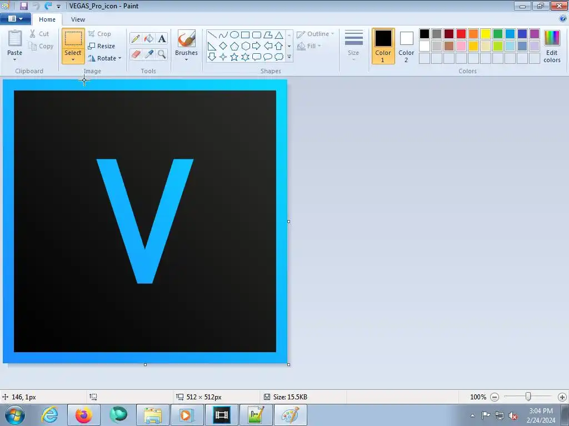Switch to the View ribbon tab

pos(78,19)
